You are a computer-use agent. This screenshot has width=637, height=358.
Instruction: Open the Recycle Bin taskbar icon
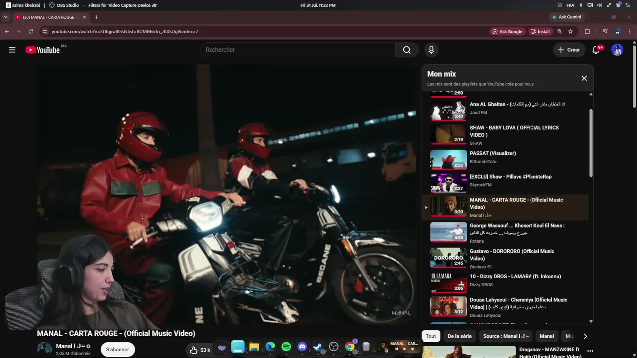[x=366, y=347]
